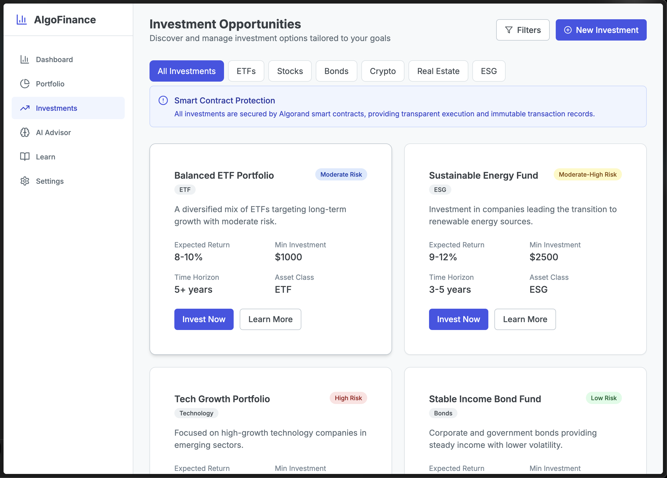Click the Settings gear icon
The image size is (667, 478).
point(25,181)
